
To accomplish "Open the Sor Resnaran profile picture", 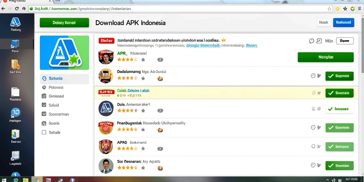I will tap(106, 166).
